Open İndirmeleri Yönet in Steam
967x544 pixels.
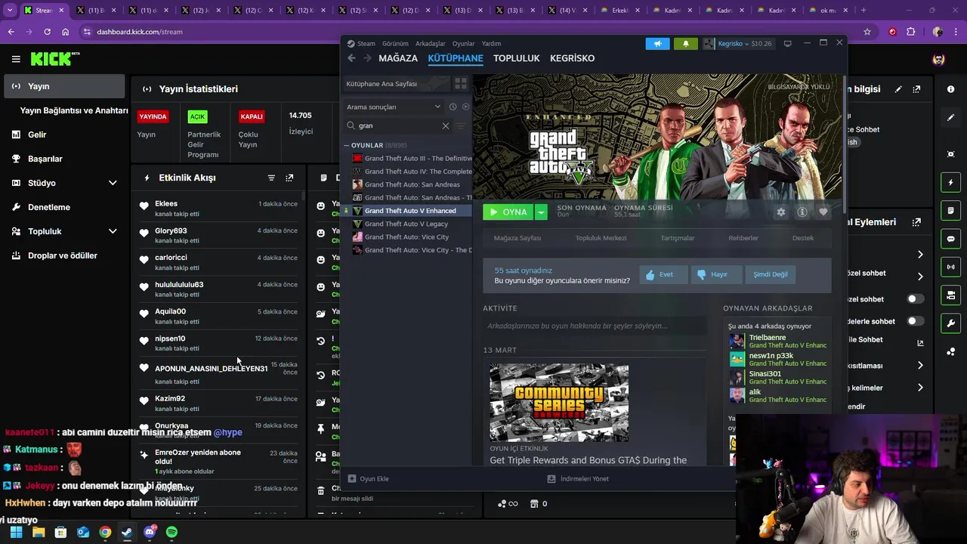pos(578,478)
